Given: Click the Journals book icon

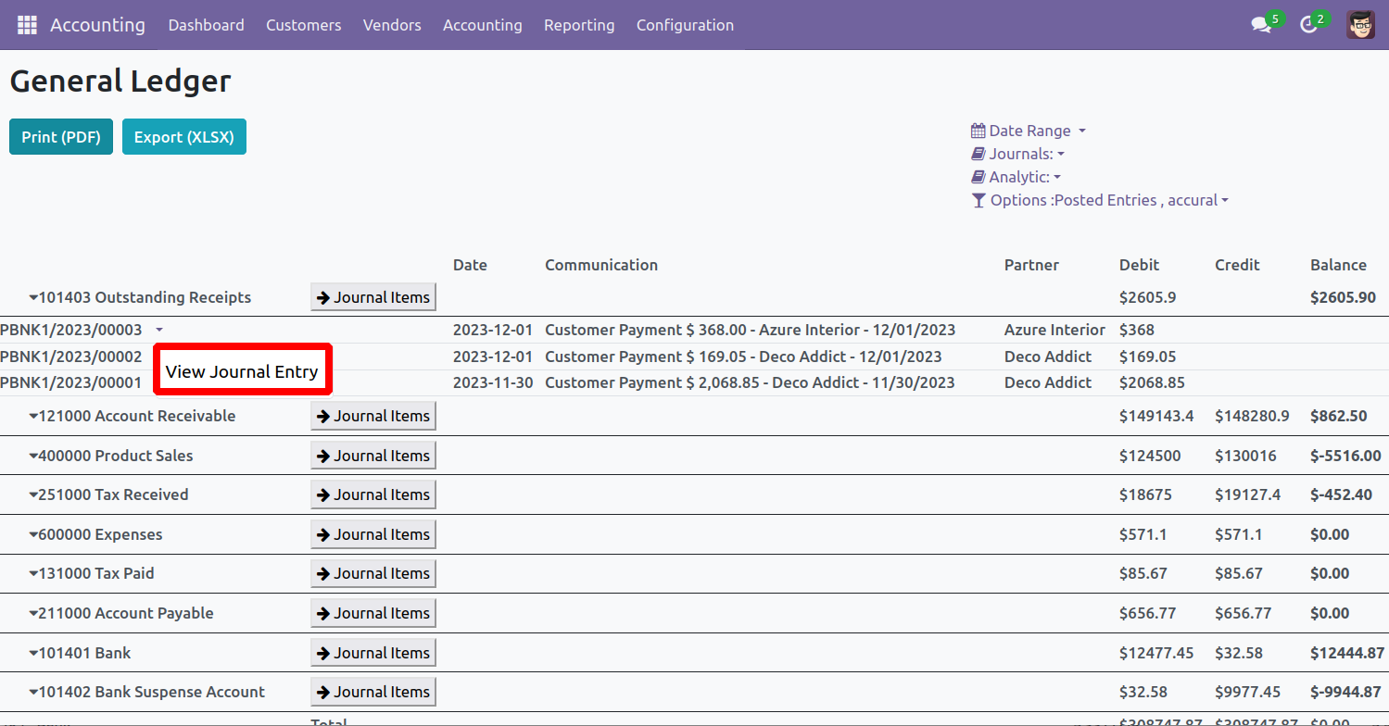Looking at the screenshot, I should click(x=978, y=154).
